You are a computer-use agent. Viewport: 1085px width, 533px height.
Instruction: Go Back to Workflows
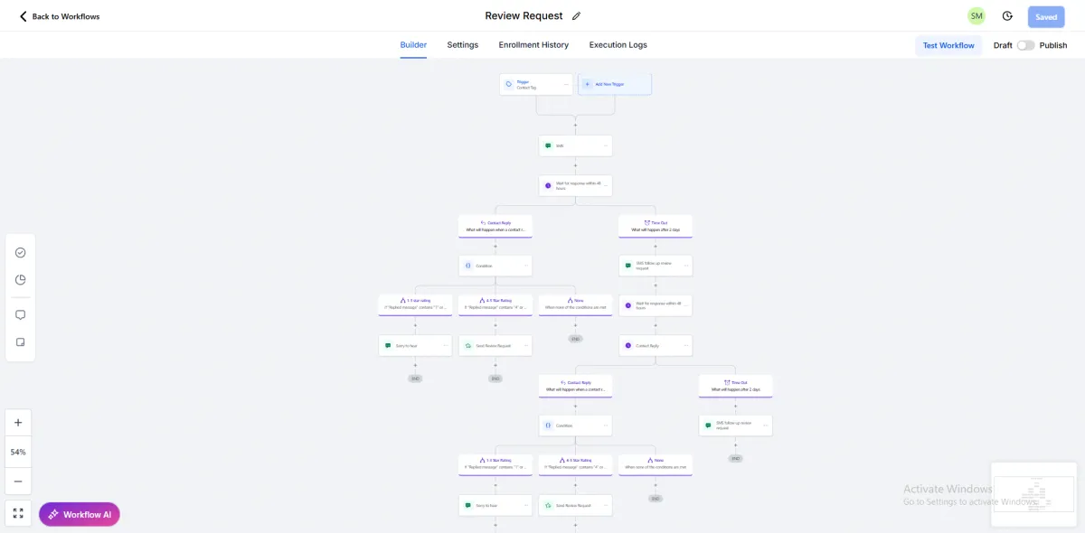60,16
